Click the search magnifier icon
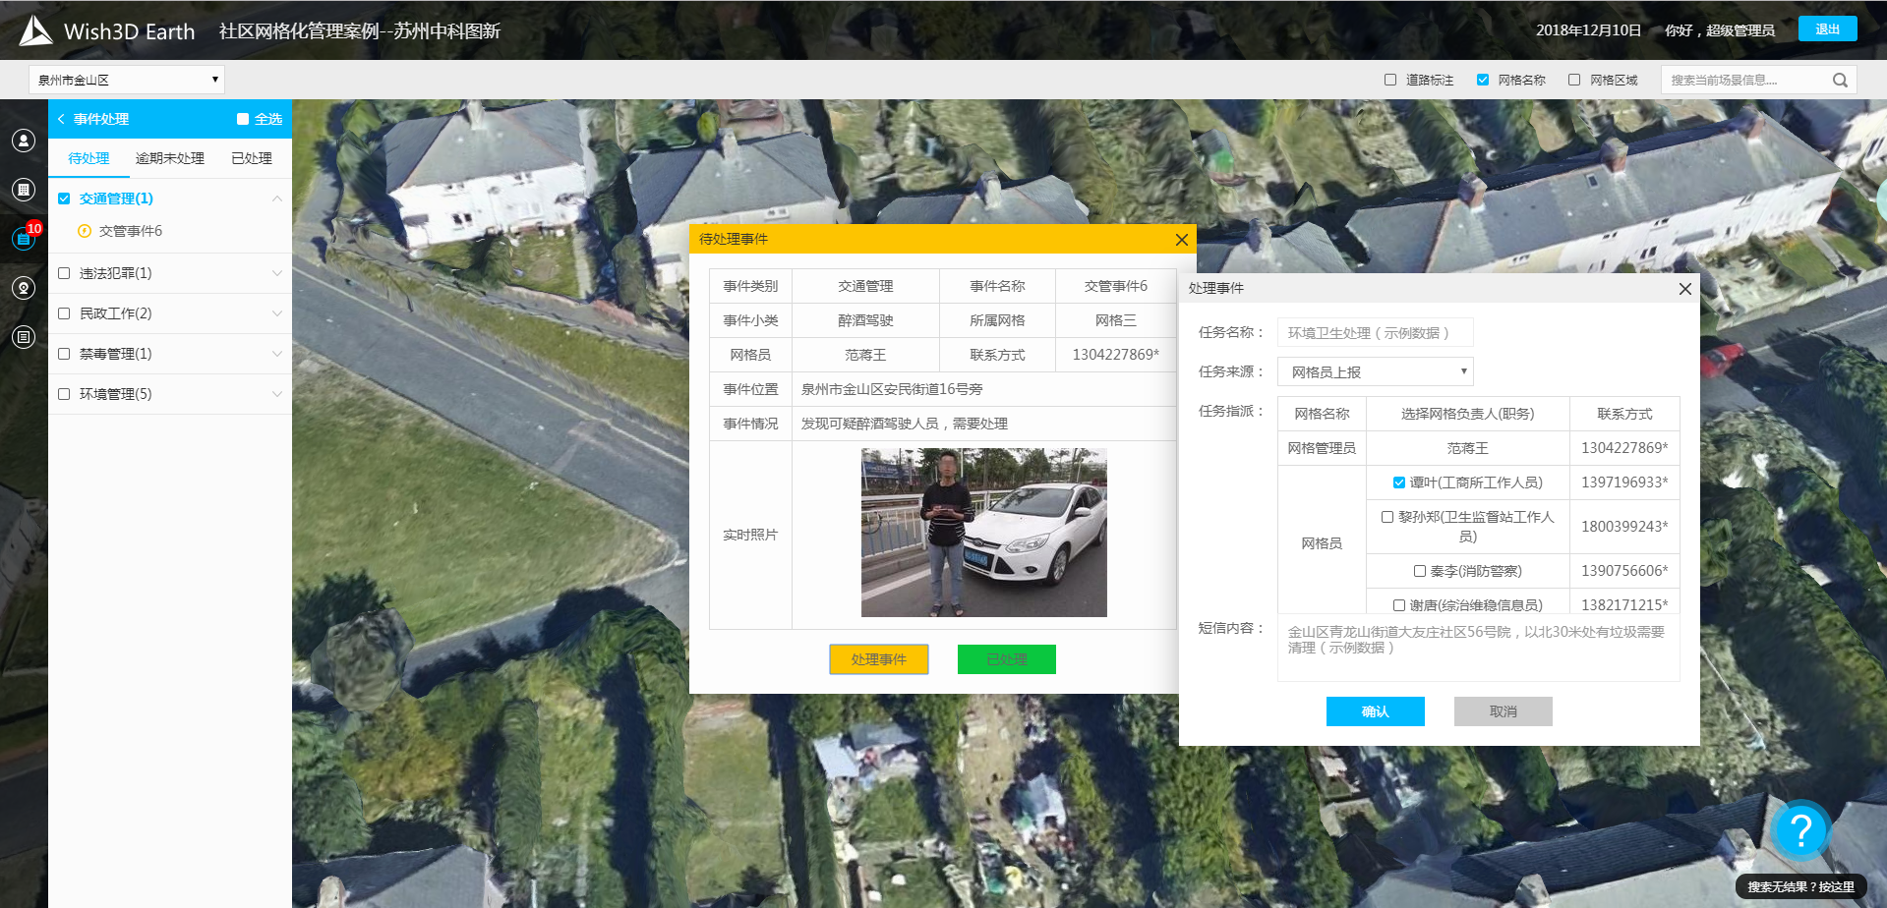This screenshot has height=908, width=1887. point(1840,81)
